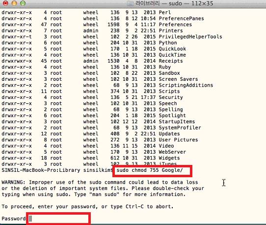Click the Screen Savers listing line
Image resolution: width=266 pixels, height=225 pixels.
pyautogui.click(x=100, y=79)
